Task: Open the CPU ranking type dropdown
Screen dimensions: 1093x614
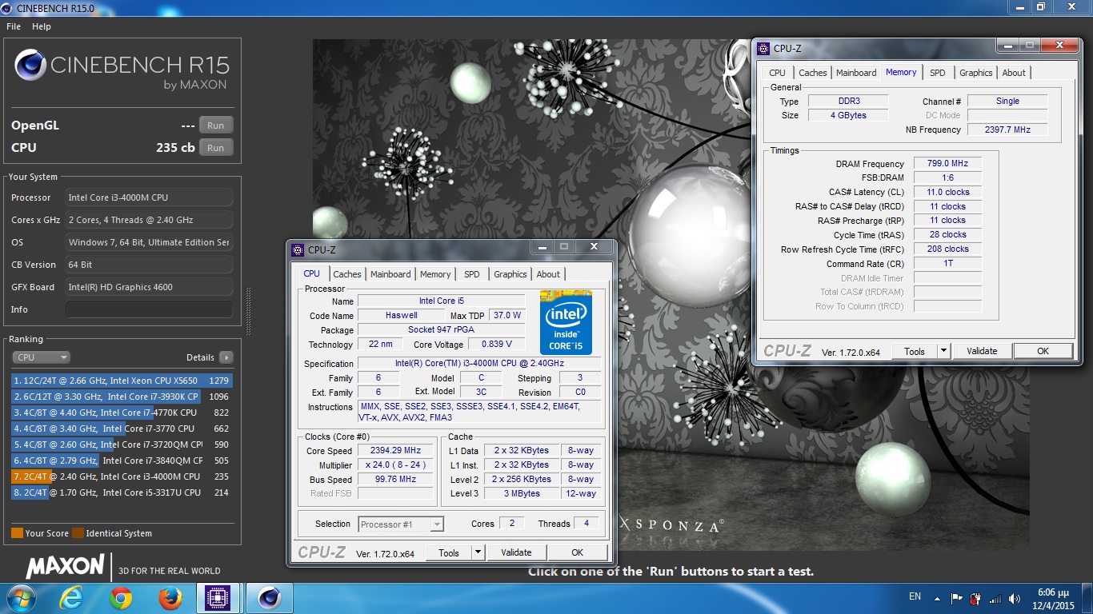Action: tap(42, 357)
